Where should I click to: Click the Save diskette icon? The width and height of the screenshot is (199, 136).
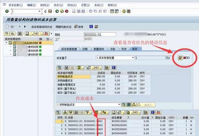point(50,11)
